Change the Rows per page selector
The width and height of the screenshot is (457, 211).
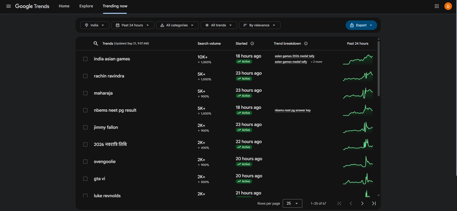tap(292, 203)
